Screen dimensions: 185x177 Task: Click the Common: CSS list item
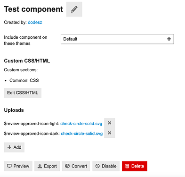coord(24,80)
